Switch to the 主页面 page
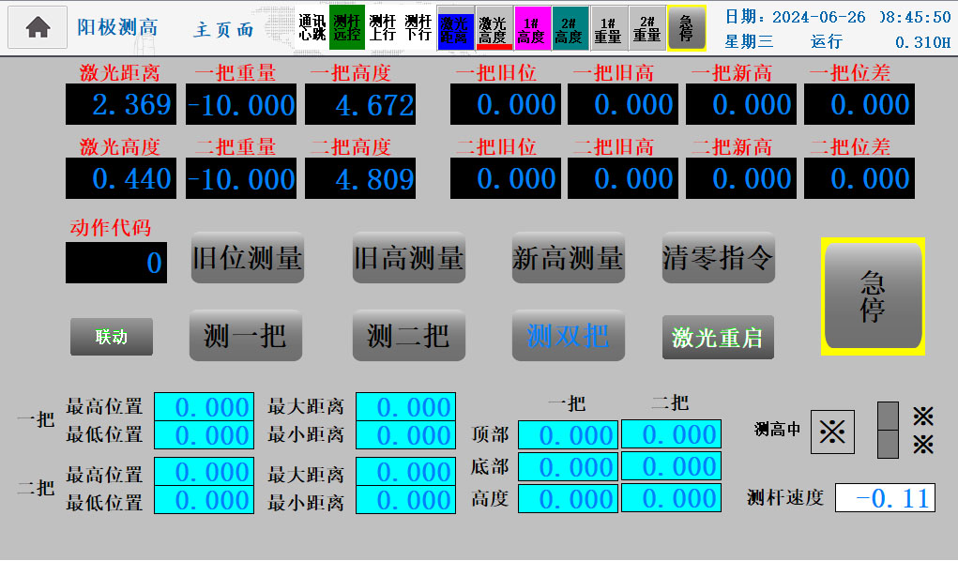Image resolution: width=958 pixels, height=561 pixels. pyautogui.click(x=225, y=29)
